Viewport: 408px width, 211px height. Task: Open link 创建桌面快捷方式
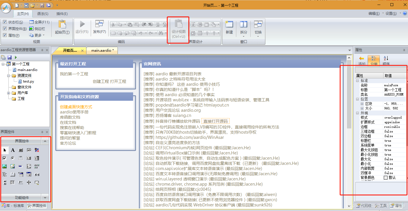click(76, 107)
